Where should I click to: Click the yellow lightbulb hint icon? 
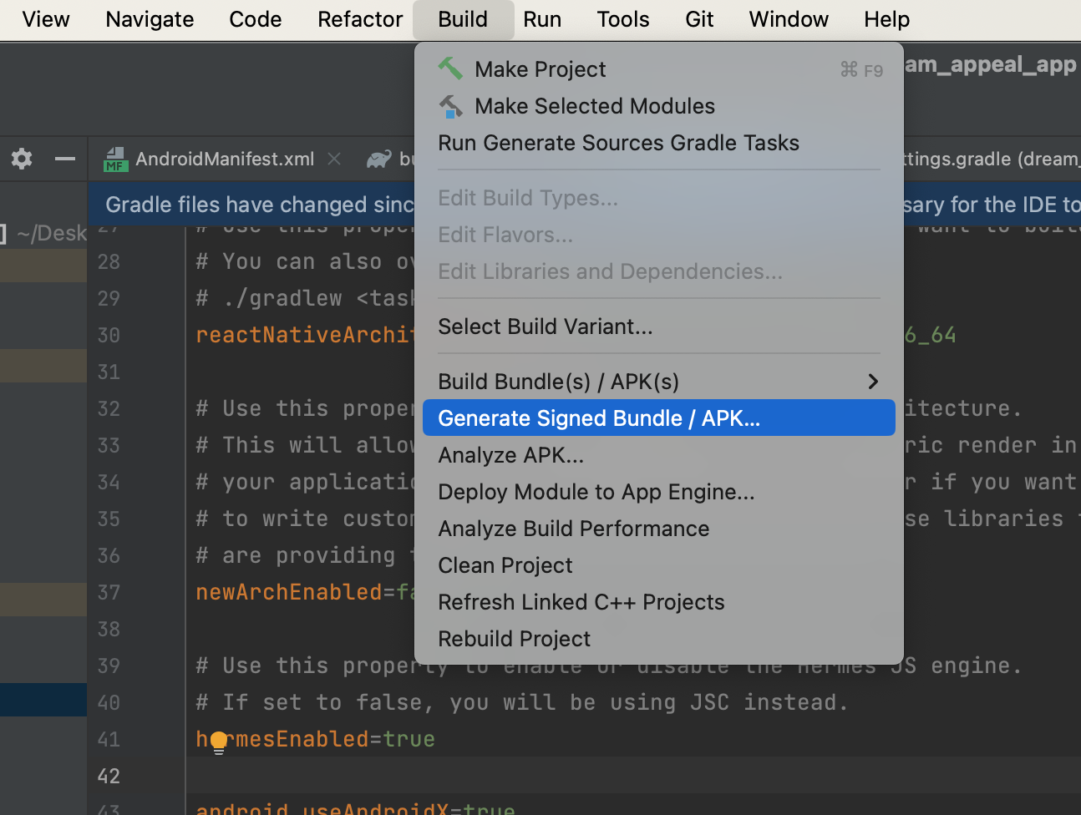(219, 742)
